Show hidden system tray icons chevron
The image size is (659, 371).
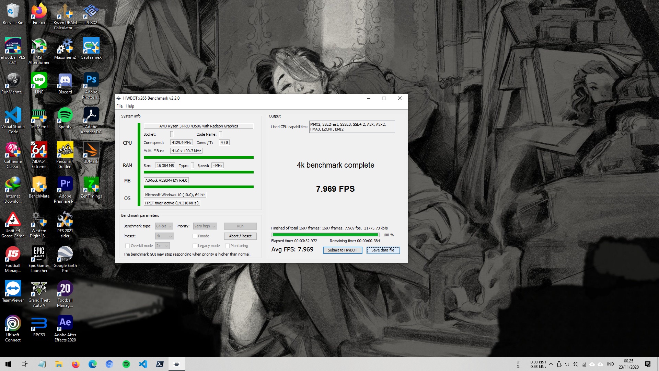tap(551, 364)
